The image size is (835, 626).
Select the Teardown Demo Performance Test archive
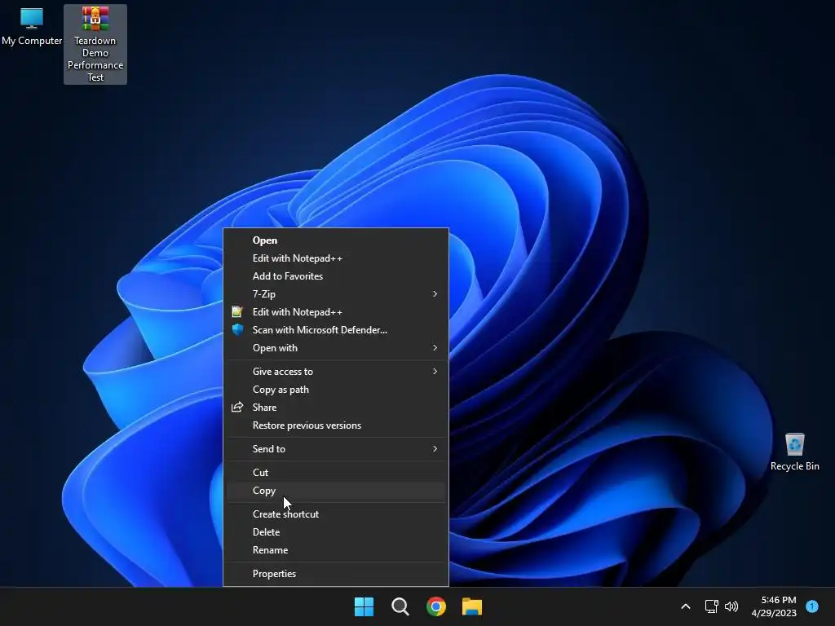[x=95, y=45]
